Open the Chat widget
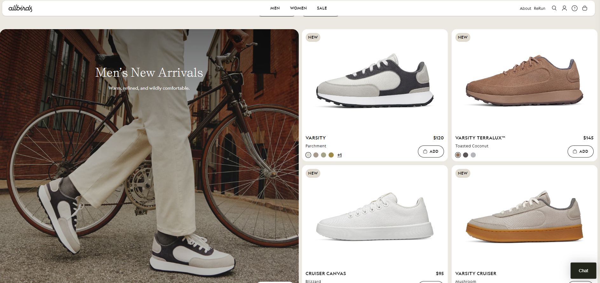Image resolution: width=600 pixels, height=283 pixels. tap(583, 271)
